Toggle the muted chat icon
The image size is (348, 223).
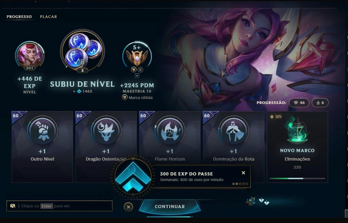[13, 206]
